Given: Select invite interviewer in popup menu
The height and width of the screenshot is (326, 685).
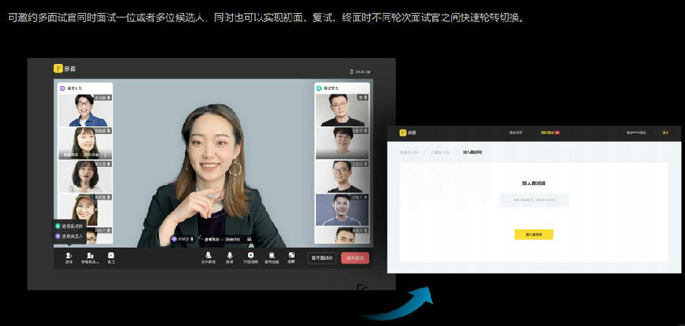Looking at the screenshot, I should click(68, 226).
